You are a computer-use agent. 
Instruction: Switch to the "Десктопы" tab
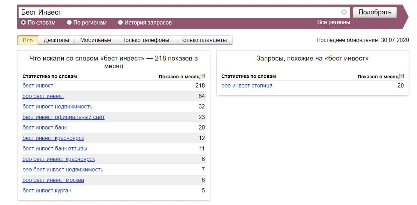click(56, 40)
